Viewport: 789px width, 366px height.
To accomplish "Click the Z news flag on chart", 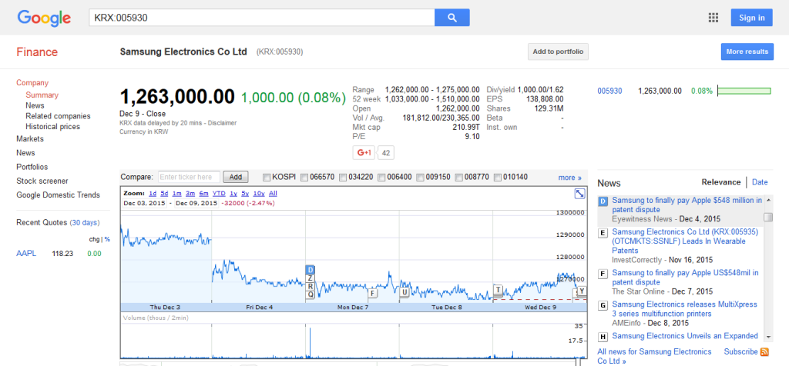I will 311,278.
